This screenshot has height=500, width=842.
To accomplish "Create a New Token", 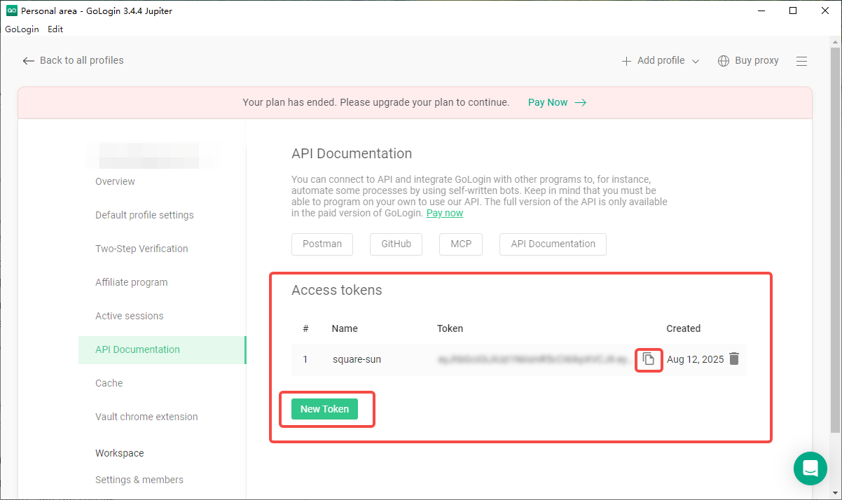I will (324, 409).
